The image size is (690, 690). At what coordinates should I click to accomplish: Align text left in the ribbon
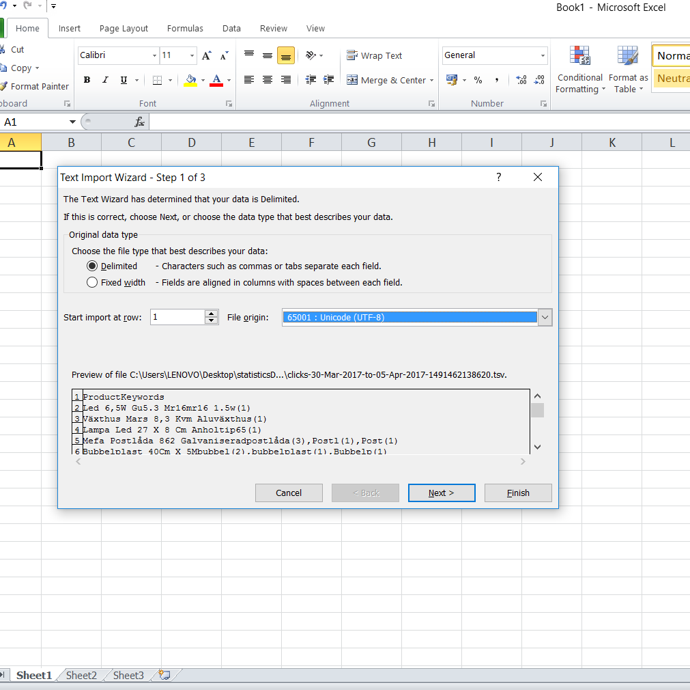pyautogui.click(x=249, y=80)
